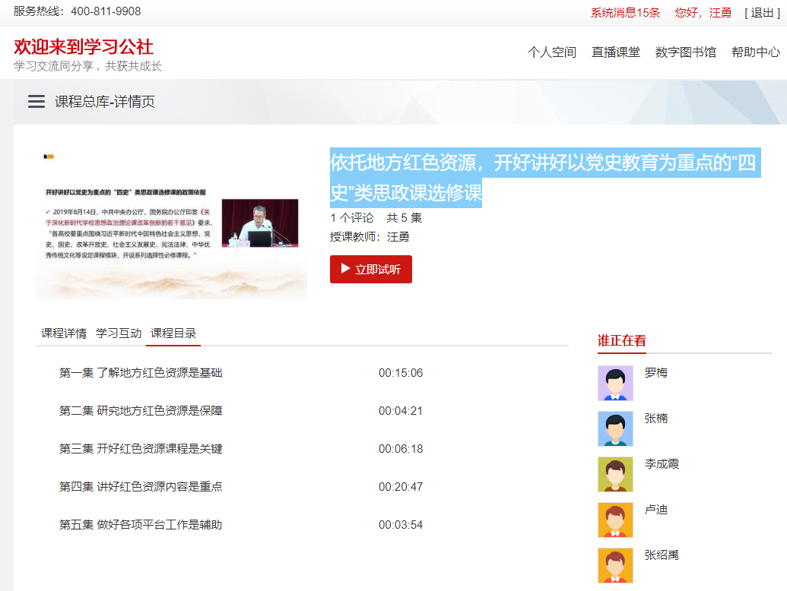
Task: View 系统消息15条 notifications
Action: point(625,12)
